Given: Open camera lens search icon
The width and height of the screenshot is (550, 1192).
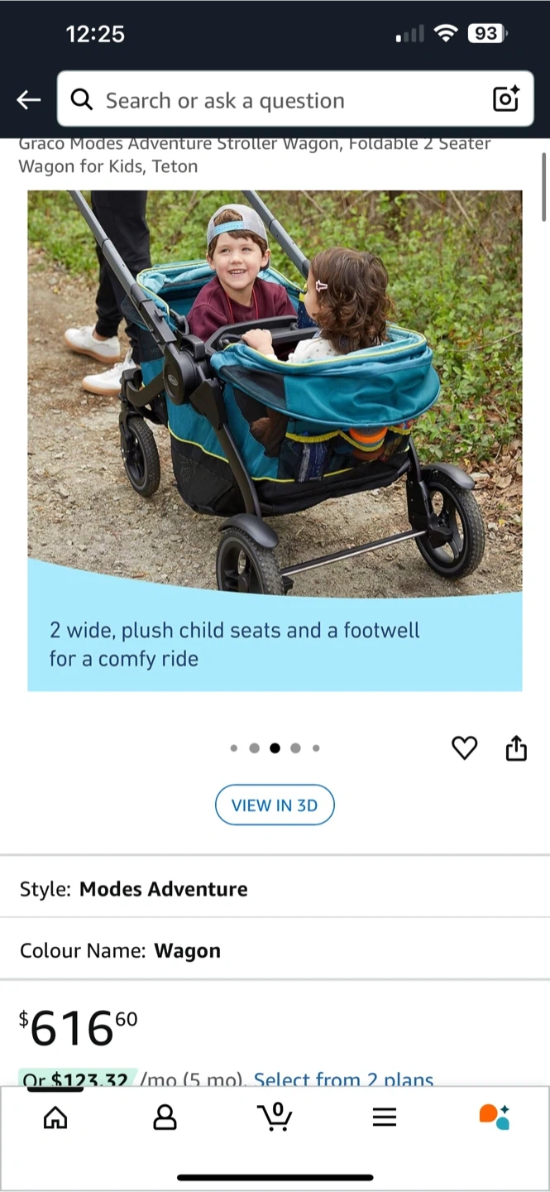Looking at the screenshot, I should 505,99.
